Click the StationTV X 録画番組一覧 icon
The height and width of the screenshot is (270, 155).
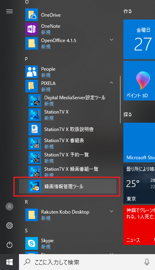(35, 171)
